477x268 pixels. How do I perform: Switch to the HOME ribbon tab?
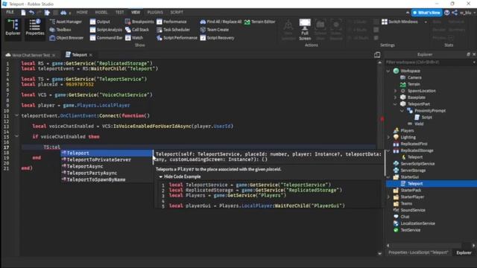click(x=82, y=12)
